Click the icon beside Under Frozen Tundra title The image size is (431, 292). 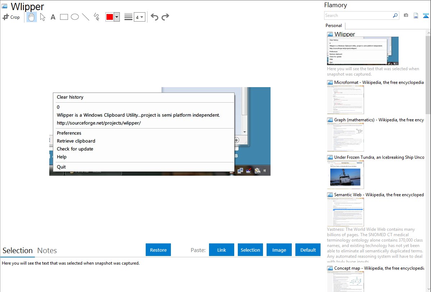[x=330, y=157]
